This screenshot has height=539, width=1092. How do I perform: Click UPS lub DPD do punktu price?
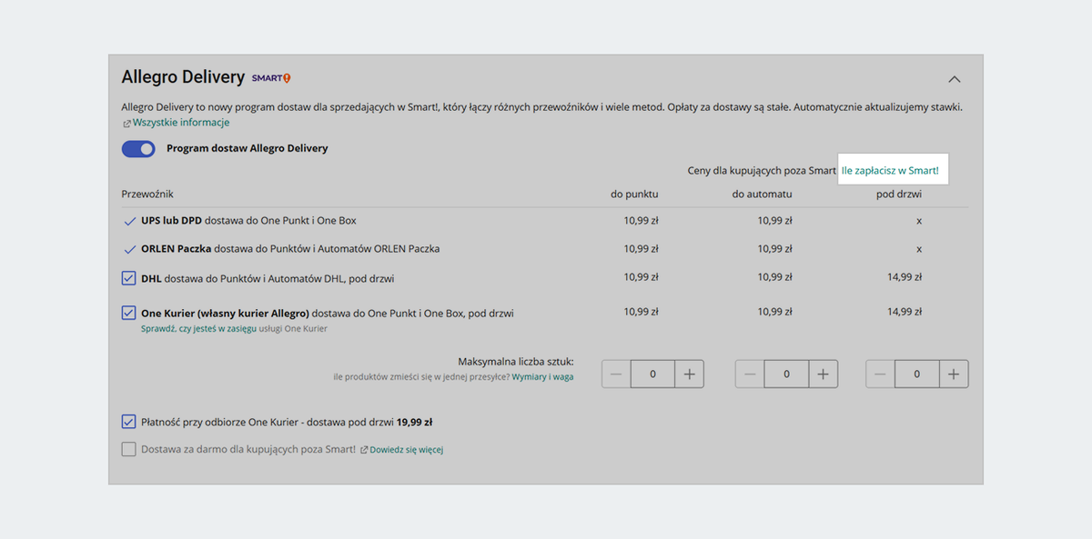click(642, 220)
